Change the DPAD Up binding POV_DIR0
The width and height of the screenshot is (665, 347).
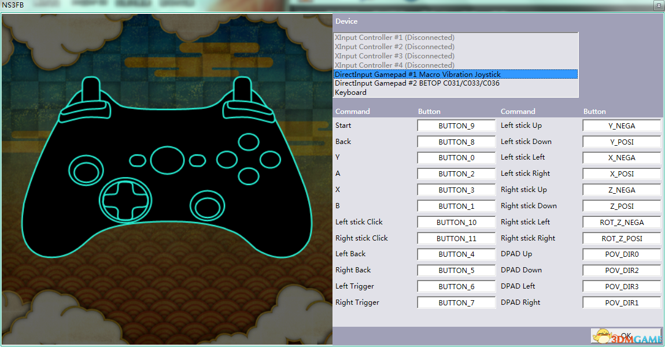click(622, 254)
